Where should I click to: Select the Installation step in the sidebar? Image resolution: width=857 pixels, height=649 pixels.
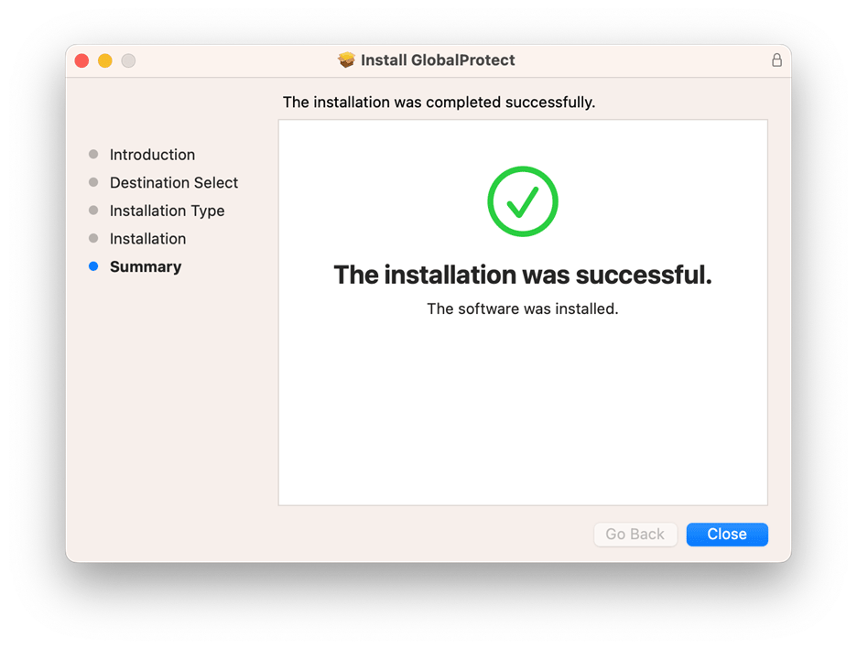(148, 238)
